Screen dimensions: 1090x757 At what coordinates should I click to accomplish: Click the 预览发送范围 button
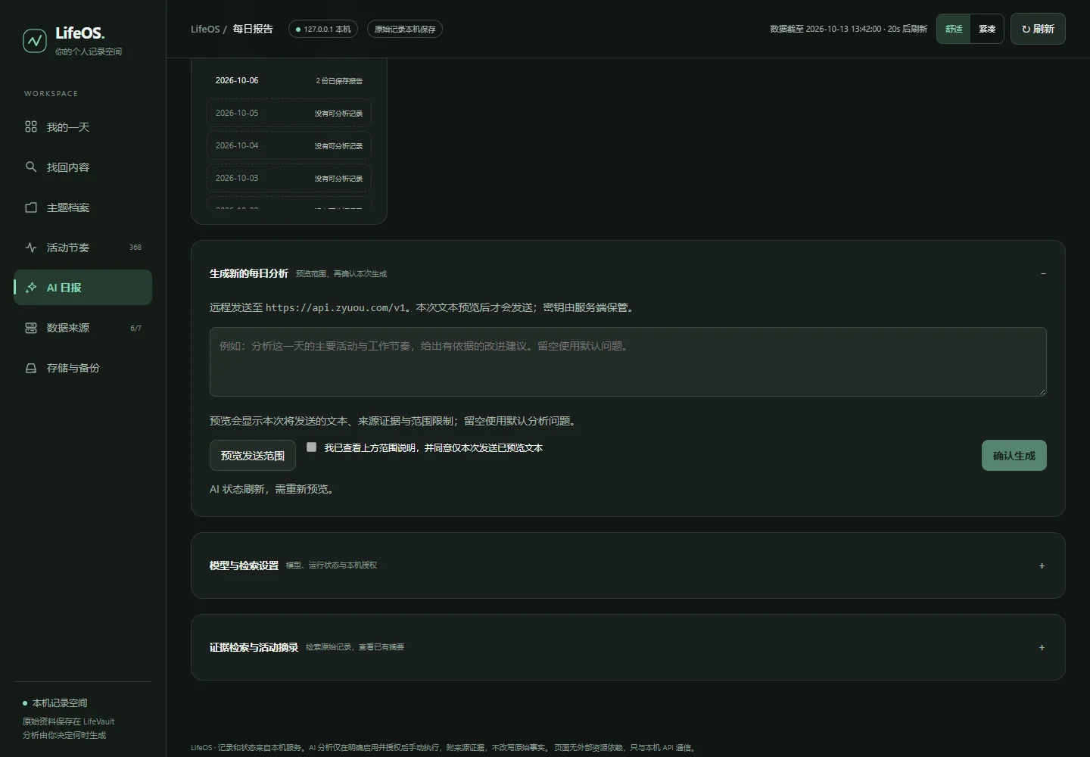[x=253, y=455]
